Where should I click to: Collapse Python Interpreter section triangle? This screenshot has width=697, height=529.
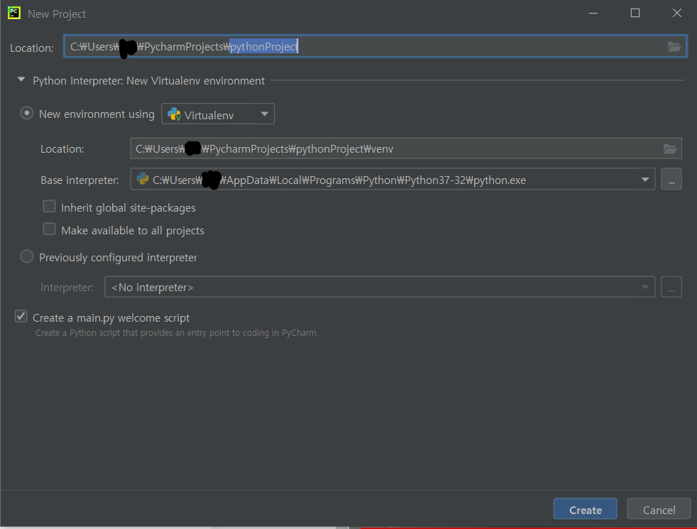tap(21, 80)
